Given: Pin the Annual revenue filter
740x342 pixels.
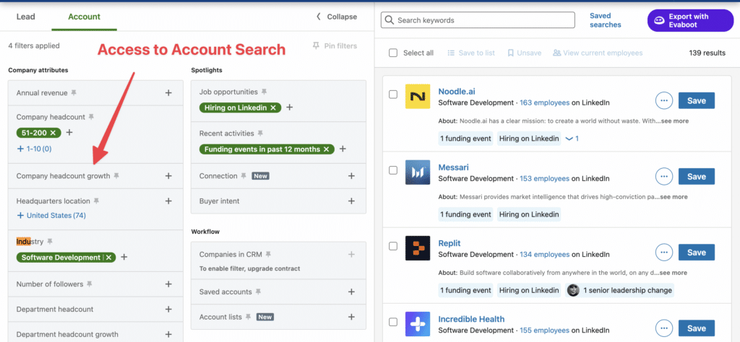Looking at the screenshot, I should [x=74, y=93].
